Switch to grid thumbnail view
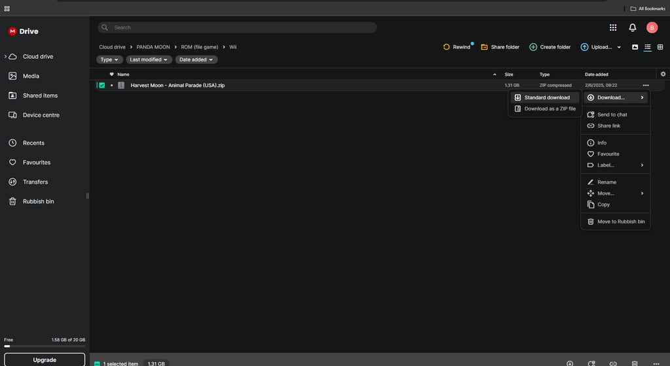 660,47
